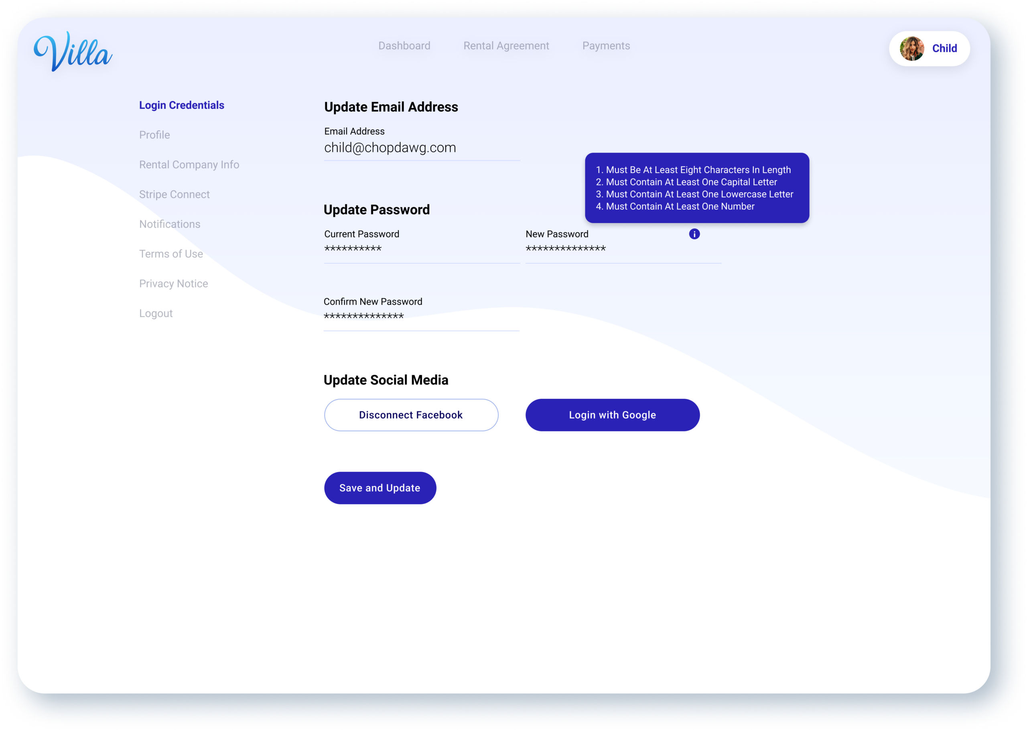Screen dimensions: 1027x730
Task: View the Privacy Notice
Action: (x=173, y=284)
